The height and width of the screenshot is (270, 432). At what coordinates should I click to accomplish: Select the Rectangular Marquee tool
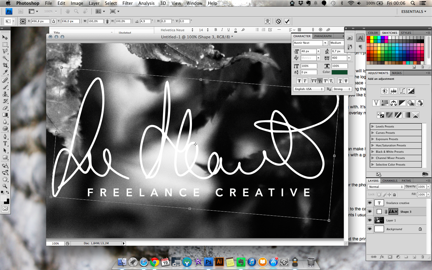point(5,44)
